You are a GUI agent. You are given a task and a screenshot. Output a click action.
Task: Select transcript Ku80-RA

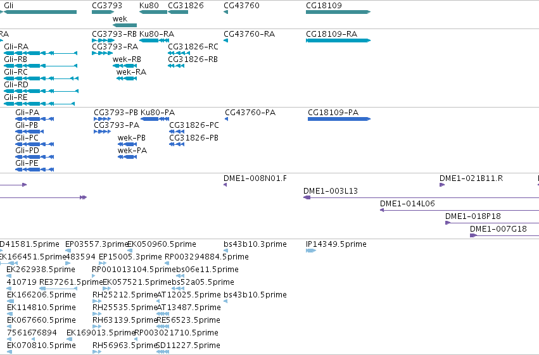[156, 34]
